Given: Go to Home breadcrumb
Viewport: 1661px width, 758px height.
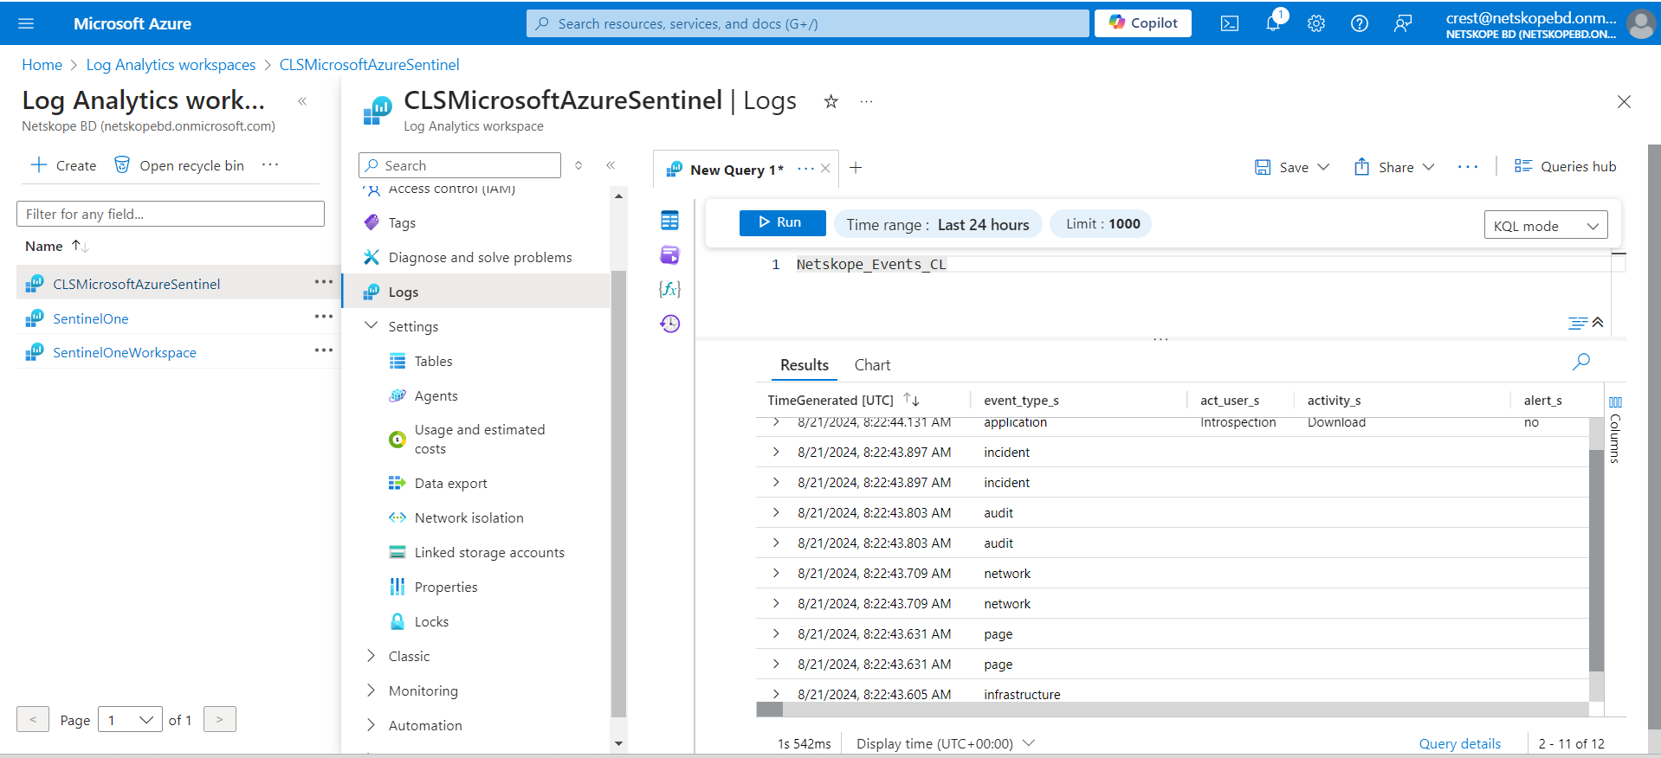Looking at the screenshot, I should point(42,65).
